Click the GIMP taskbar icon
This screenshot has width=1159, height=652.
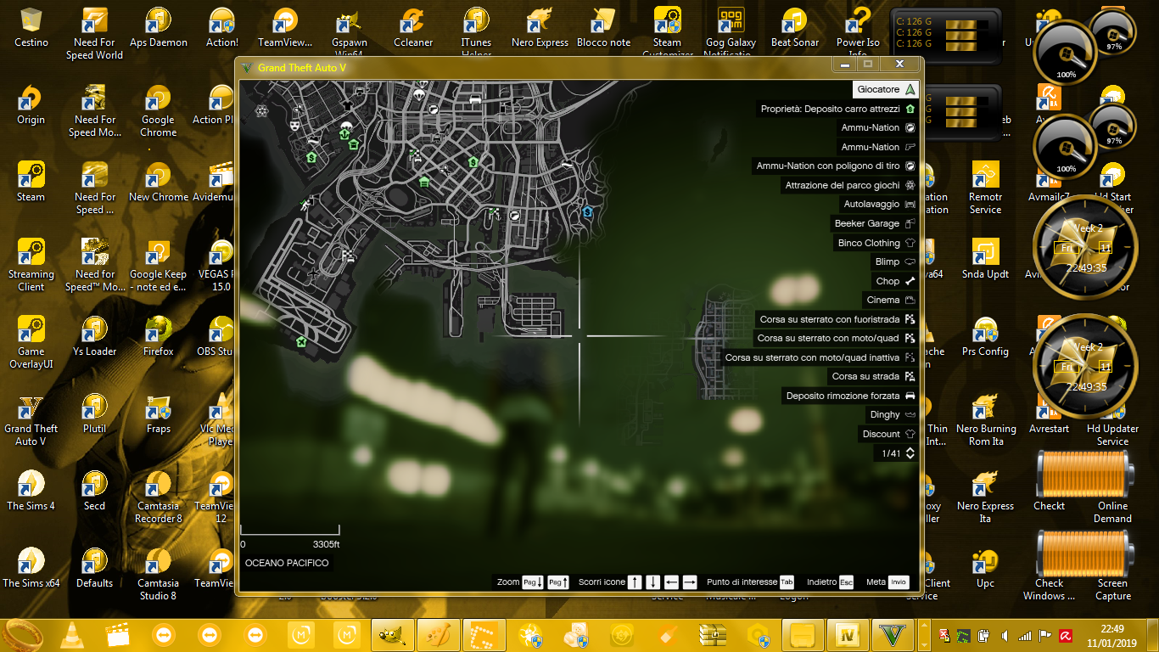click(395, 635)
